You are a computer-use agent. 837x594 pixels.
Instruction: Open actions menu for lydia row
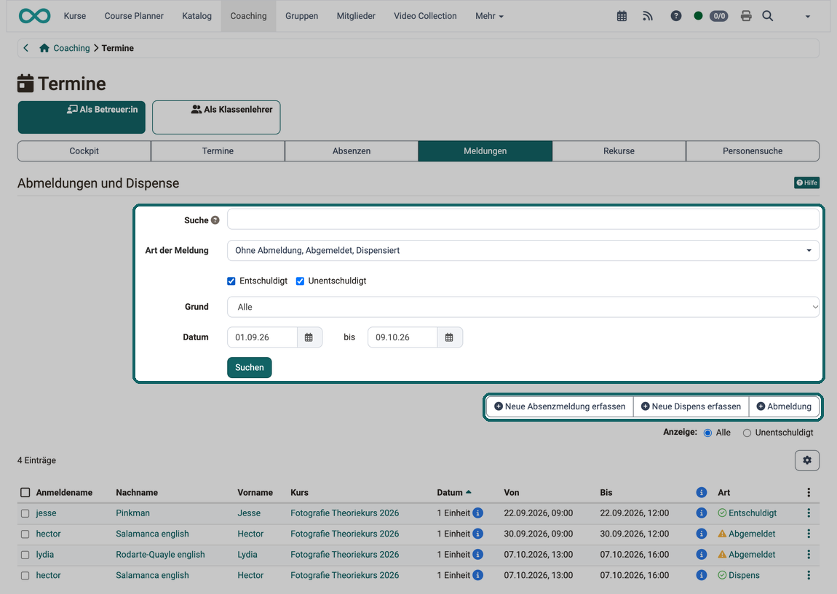click(x=809, y=555)
